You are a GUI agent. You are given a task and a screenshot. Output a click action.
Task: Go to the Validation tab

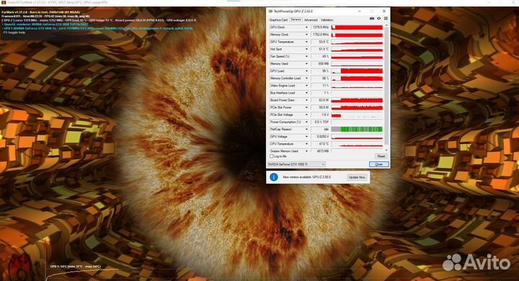[327, 20]
